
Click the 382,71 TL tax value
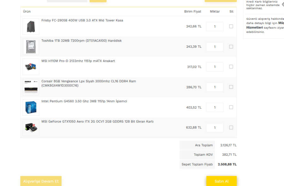(x=229, y=155)
